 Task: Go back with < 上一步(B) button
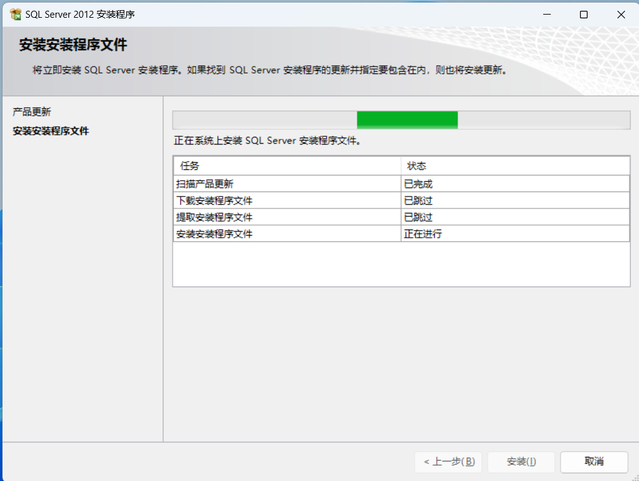[448, 462]
